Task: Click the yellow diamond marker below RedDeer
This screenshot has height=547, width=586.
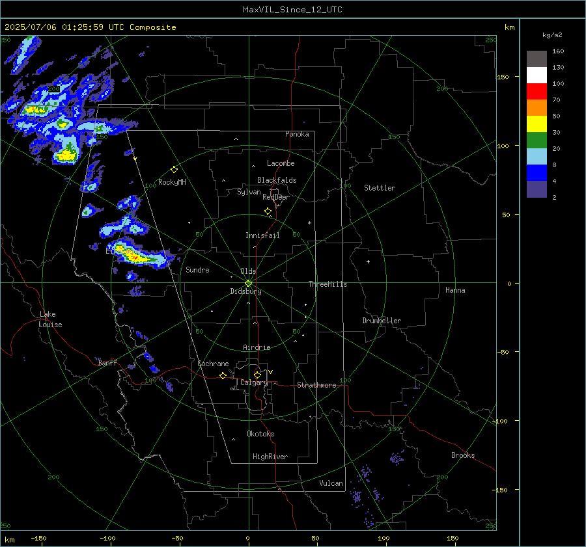Action: pyautogui.click(x=268, y=211)
